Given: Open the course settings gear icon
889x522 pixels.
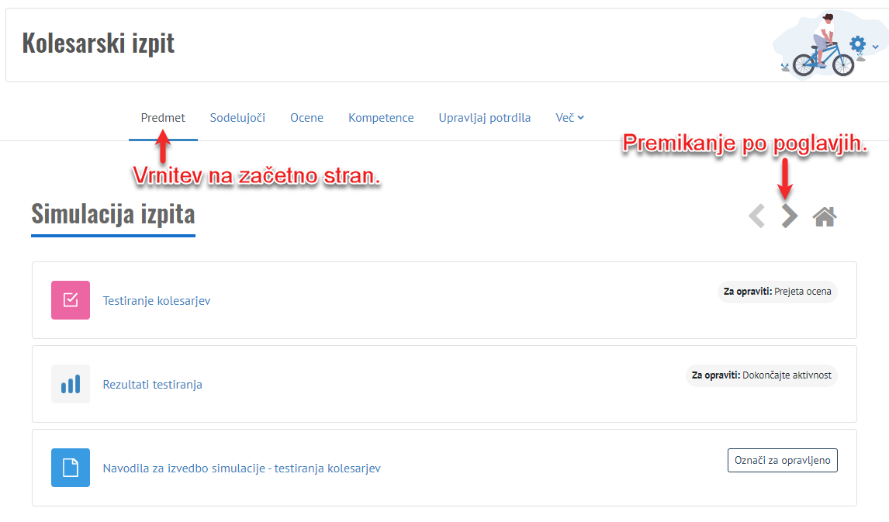Looking at the screenshot, I should pos(857,44).
